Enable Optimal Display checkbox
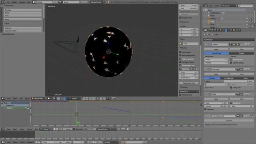The height and width of the screenshot is (144, 256). point(231,63)
